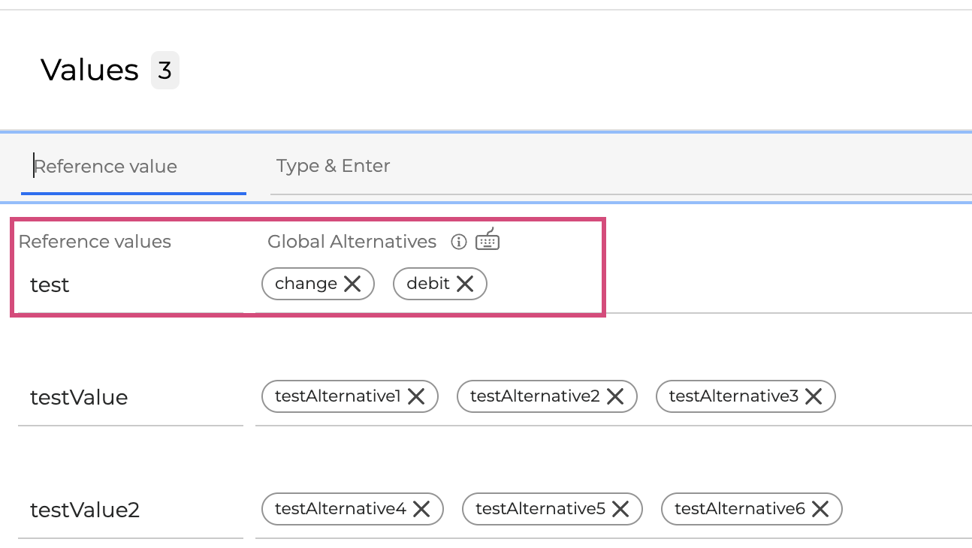
Task: Click the Values count badge
Action: (165, 71)
